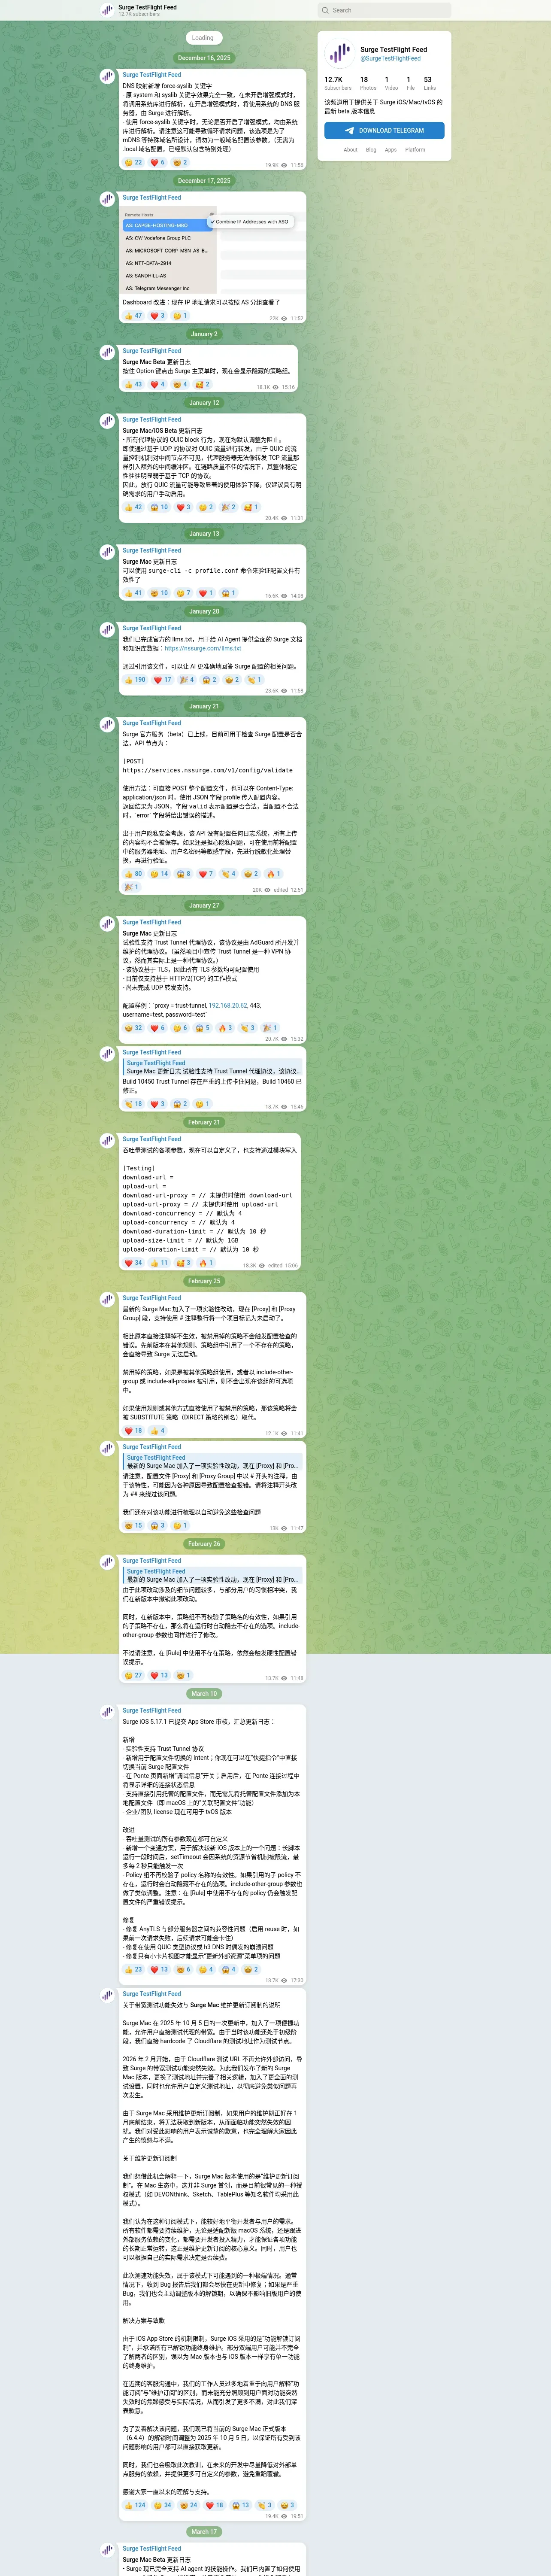Click the views eye icon on the 16.6K post
This screenshot has height=2576, width=551.
tap(284, 596)
